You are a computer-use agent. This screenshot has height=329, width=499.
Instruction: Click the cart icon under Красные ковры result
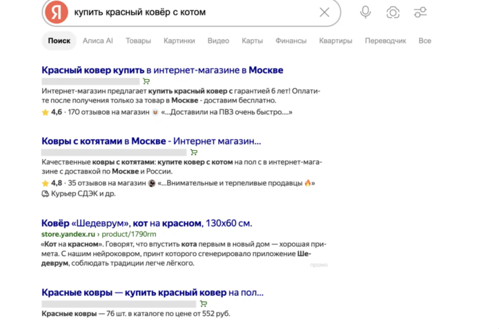pyautogui.click(x=203, y=303)
